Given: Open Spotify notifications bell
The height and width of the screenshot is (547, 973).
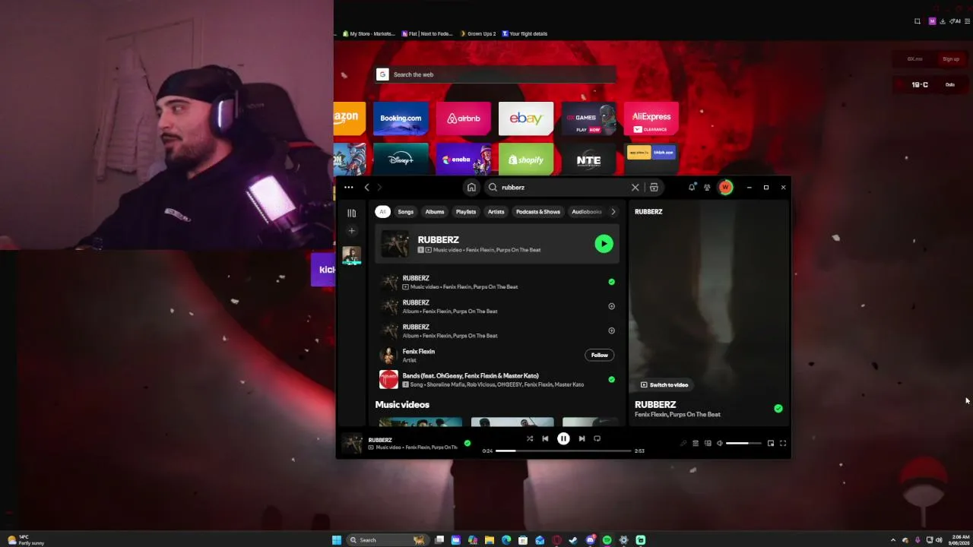Looking at the screenshot, I should point(692,188).
